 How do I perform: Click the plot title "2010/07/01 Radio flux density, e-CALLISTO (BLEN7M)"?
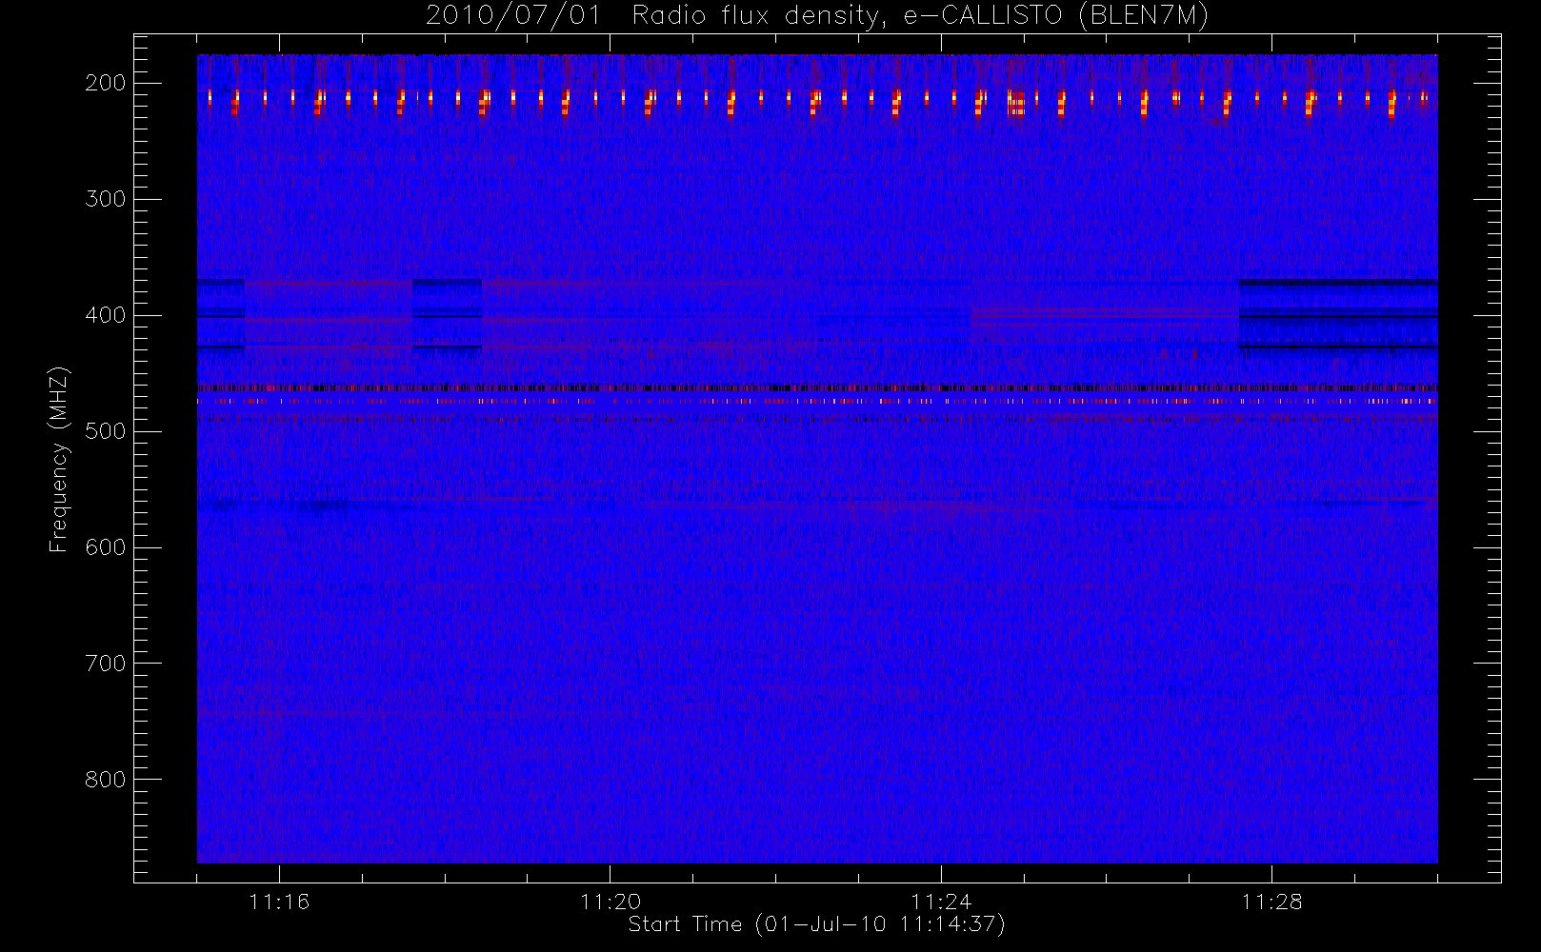(816, 16)
